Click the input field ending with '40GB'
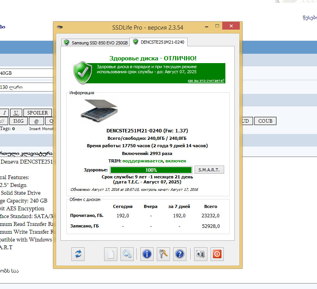Viewport: 317px width, 289px height. point(27,73)
